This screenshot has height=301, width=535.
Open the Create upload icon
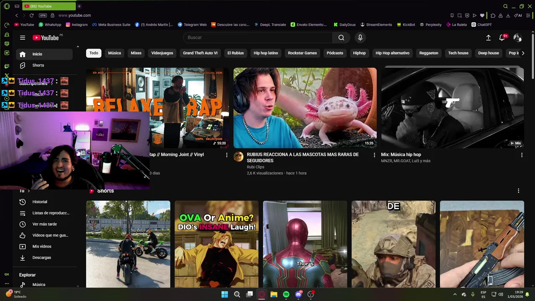pyautogui.click(x=488, y=38)
